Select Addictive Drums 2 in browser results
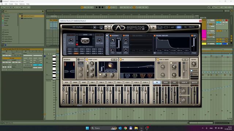The height and width of the screenshot is (131, 234). [32, 16]
